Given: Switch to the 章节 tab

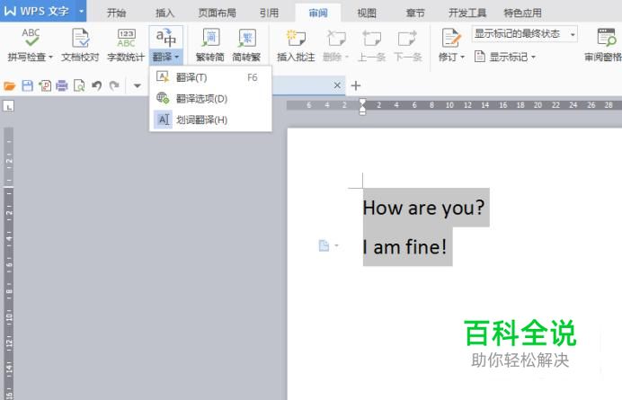Looking at the screenshot, I should click(x=415, y=13).
